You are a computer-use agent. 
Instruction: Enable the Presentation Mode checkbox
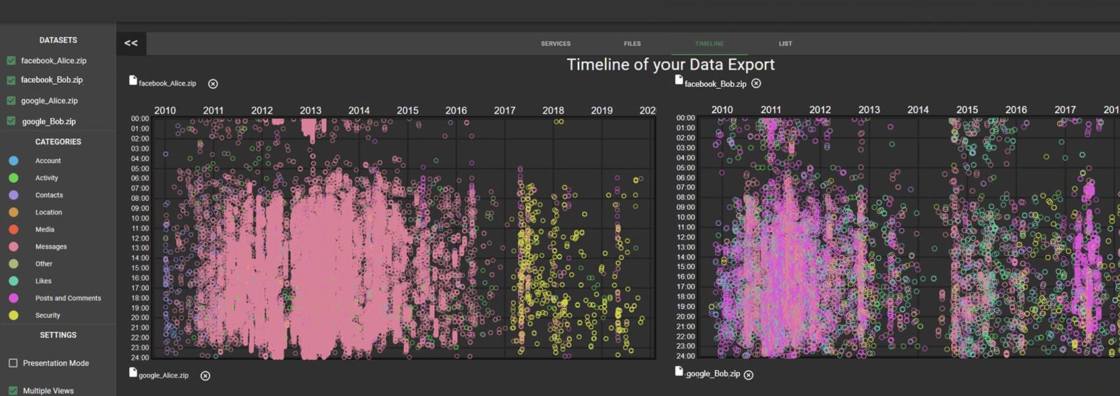coord(13,363)
